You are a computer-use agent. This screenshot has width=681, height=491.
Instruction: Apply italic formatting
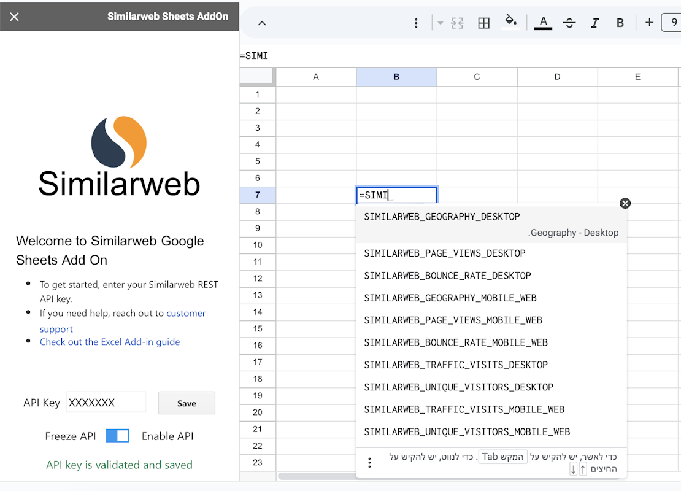pyautogui.click(x=594, y=23)
